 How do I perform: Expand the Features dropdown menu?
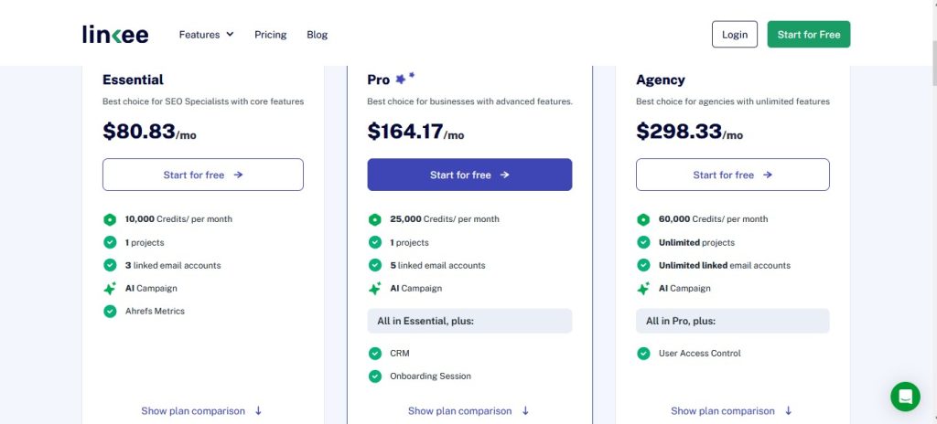(206, 35)
